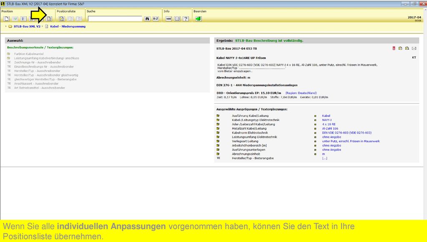Click the new position document icon
The image size is (427, 242).
point(7,19)
